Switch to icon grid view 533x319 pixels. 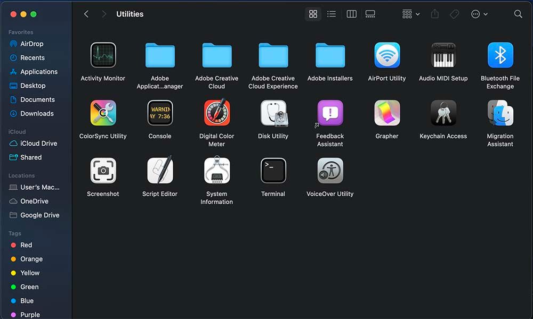[x=313, y=14]
